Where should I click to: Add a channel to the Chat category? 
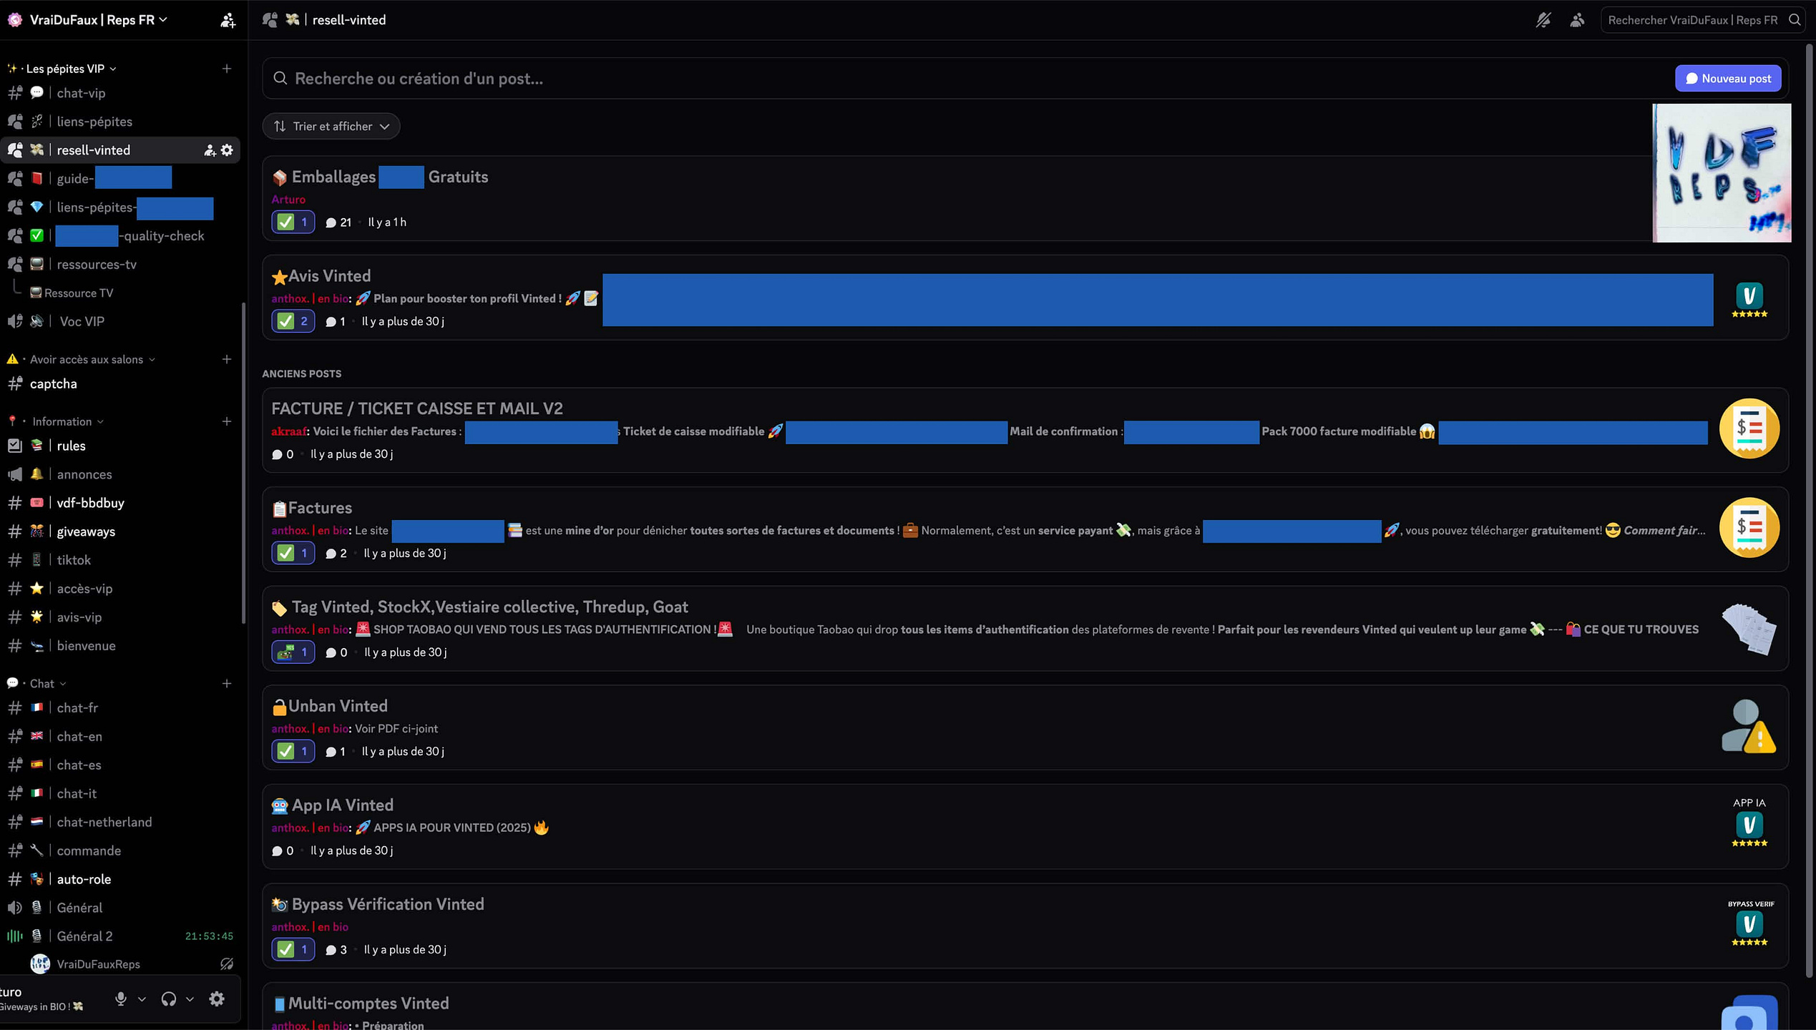pyautogui.click(x=227, y=684)
